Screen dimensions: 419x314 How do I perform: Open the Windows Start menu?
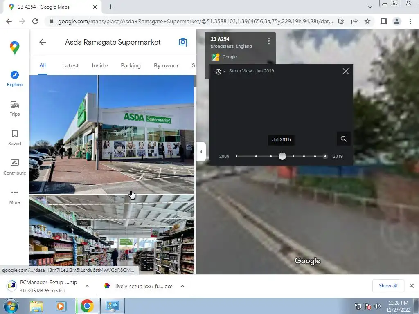pos(11,306)
